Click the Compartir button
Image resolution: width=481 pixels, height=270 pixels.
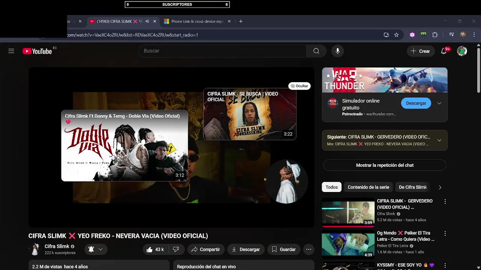(206, 249)
